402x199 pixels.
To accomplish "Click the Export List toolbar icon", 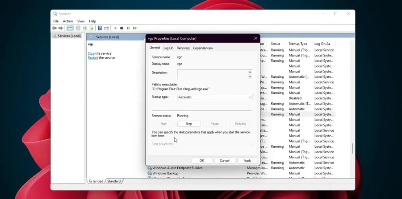I will [91, 28].
